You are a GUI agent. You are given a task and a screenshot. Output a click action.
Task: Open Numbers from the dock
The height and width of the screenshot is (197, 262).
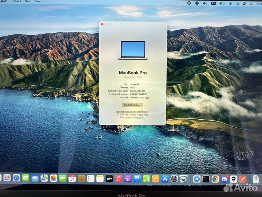[x=146, y=179]
